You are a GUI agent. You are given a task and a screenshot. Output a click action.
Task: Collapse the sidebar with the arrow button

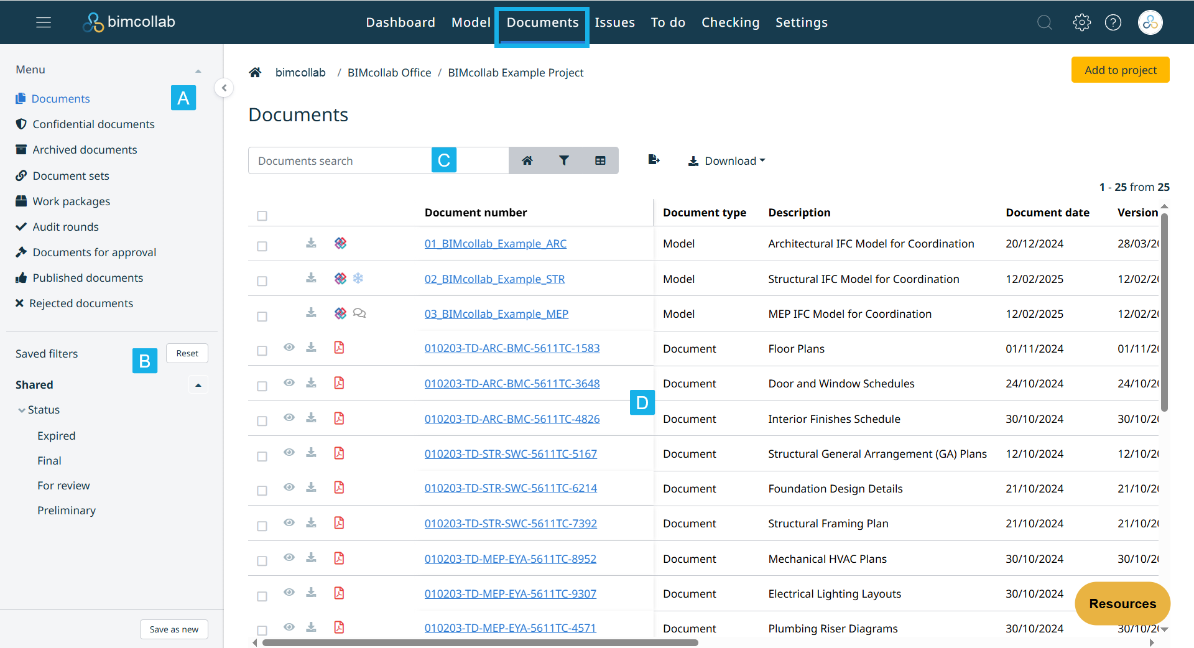(x=224, y=88)
